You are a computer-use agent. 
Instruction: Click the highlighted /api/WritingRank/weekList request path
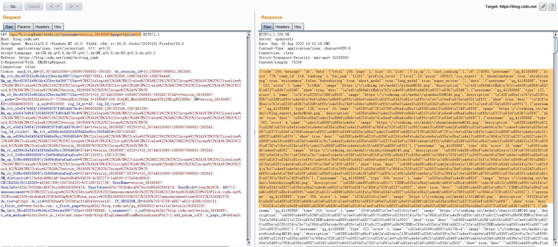click(75, 34)
